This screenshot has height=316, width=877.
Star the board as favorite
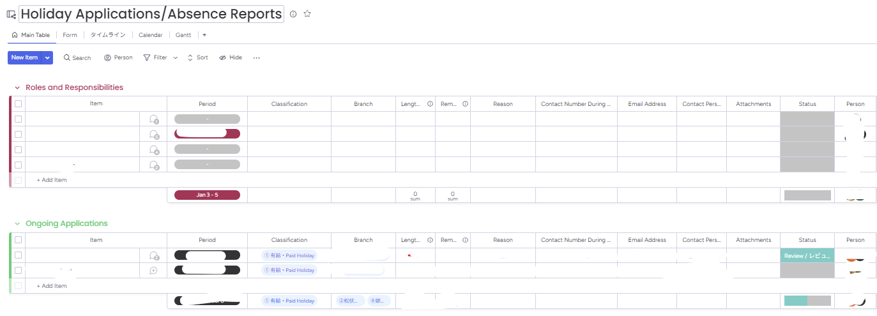tap(307, 13)
